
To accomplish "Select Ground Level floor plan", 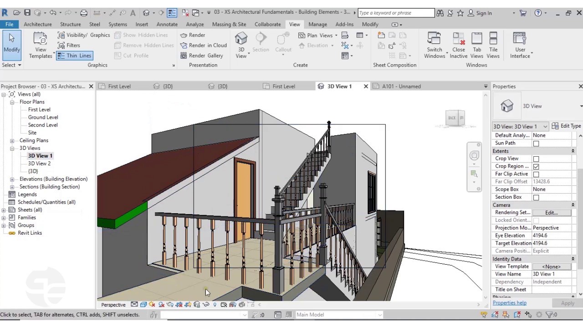I will tap(43, 117).
